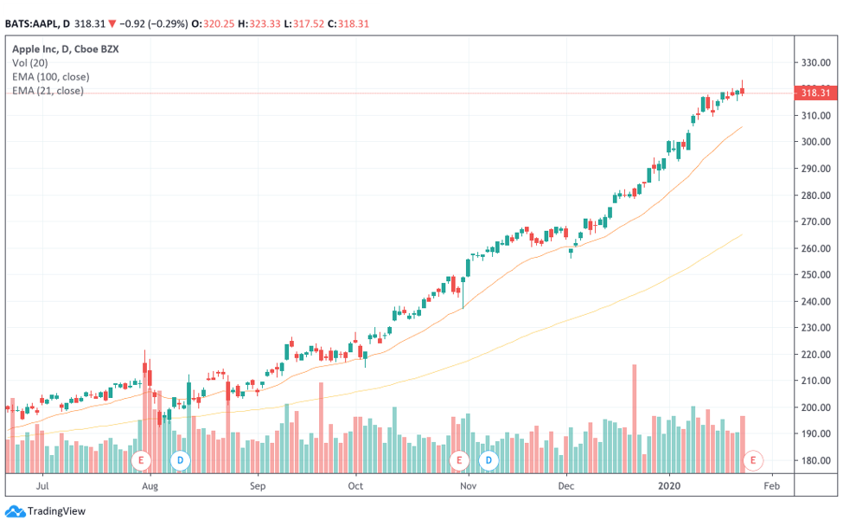The width and height of the screenshot is (843, 526).
Task: Click the 300.00 price axis label
Action: 815,142
